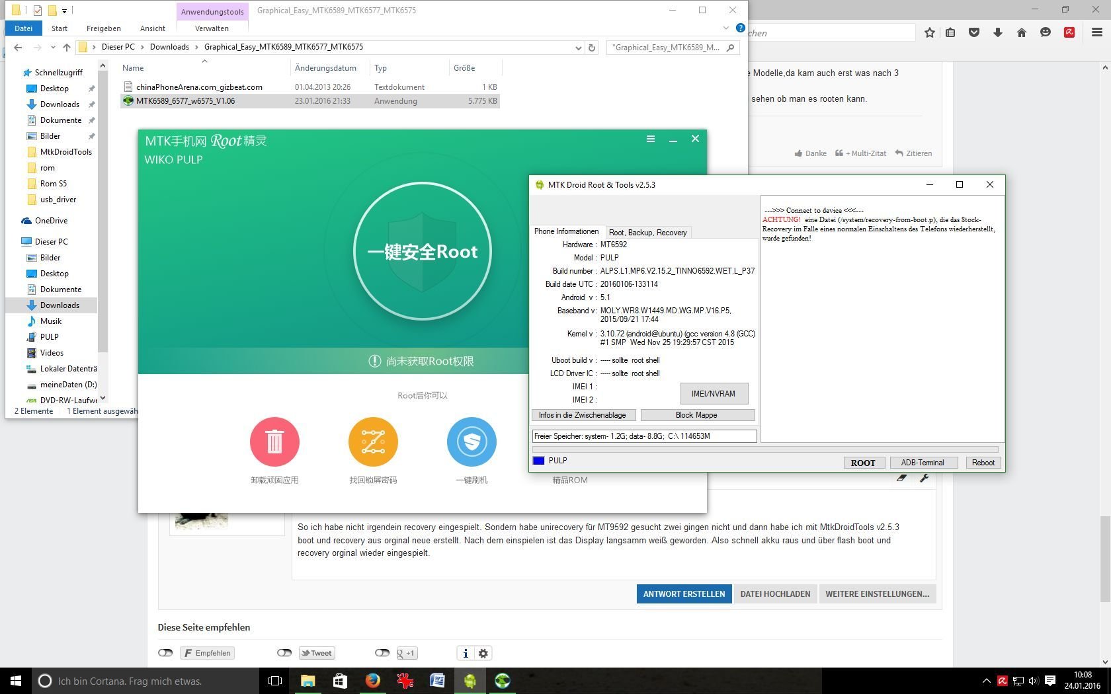Click progress bar in MTK Droid Tools
Viewport: 1111px width, 694px height.
pos(764,449)
